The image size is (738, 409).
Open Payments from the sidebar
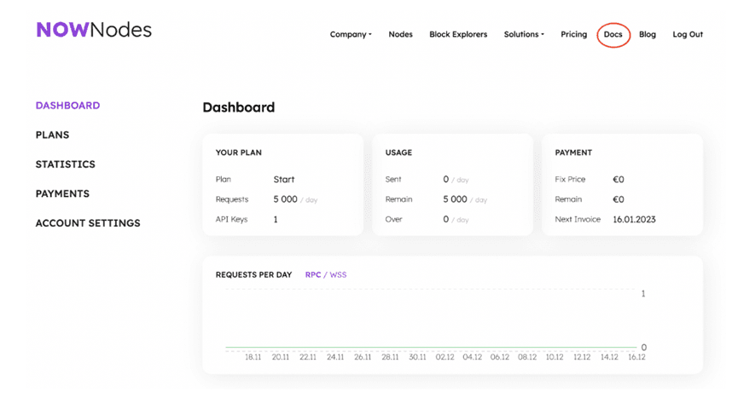point(62,193)
